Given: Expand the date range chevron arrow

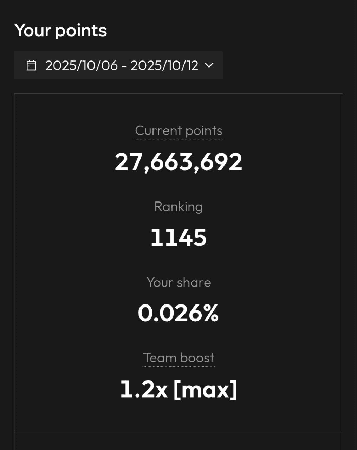Looking at the screenshot, I should point(209,65).
